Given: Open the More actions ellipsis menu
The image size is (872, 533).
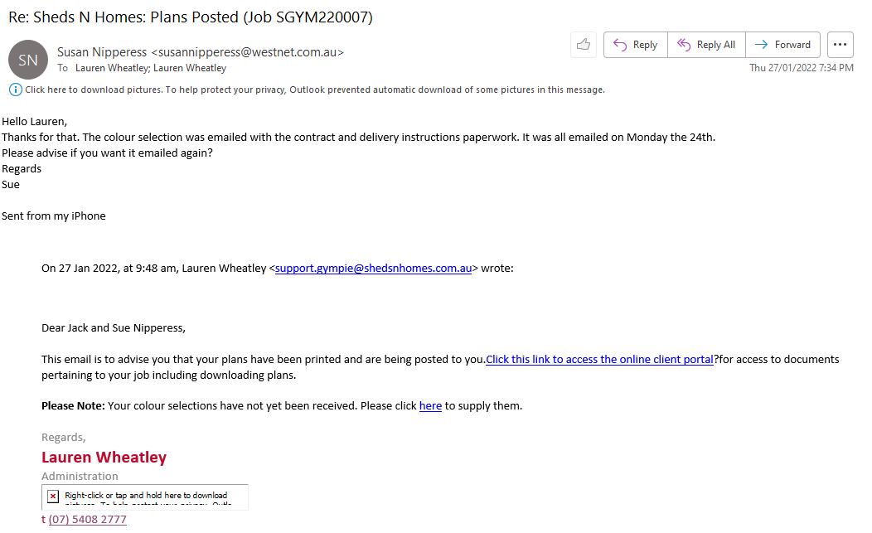Looking at the screenshot, I should pos(841,45).
